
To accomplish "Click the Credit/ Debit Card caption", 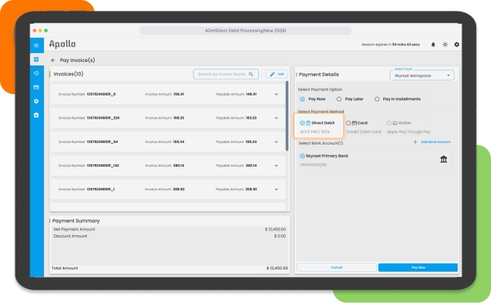I will (x=364, y=131).
